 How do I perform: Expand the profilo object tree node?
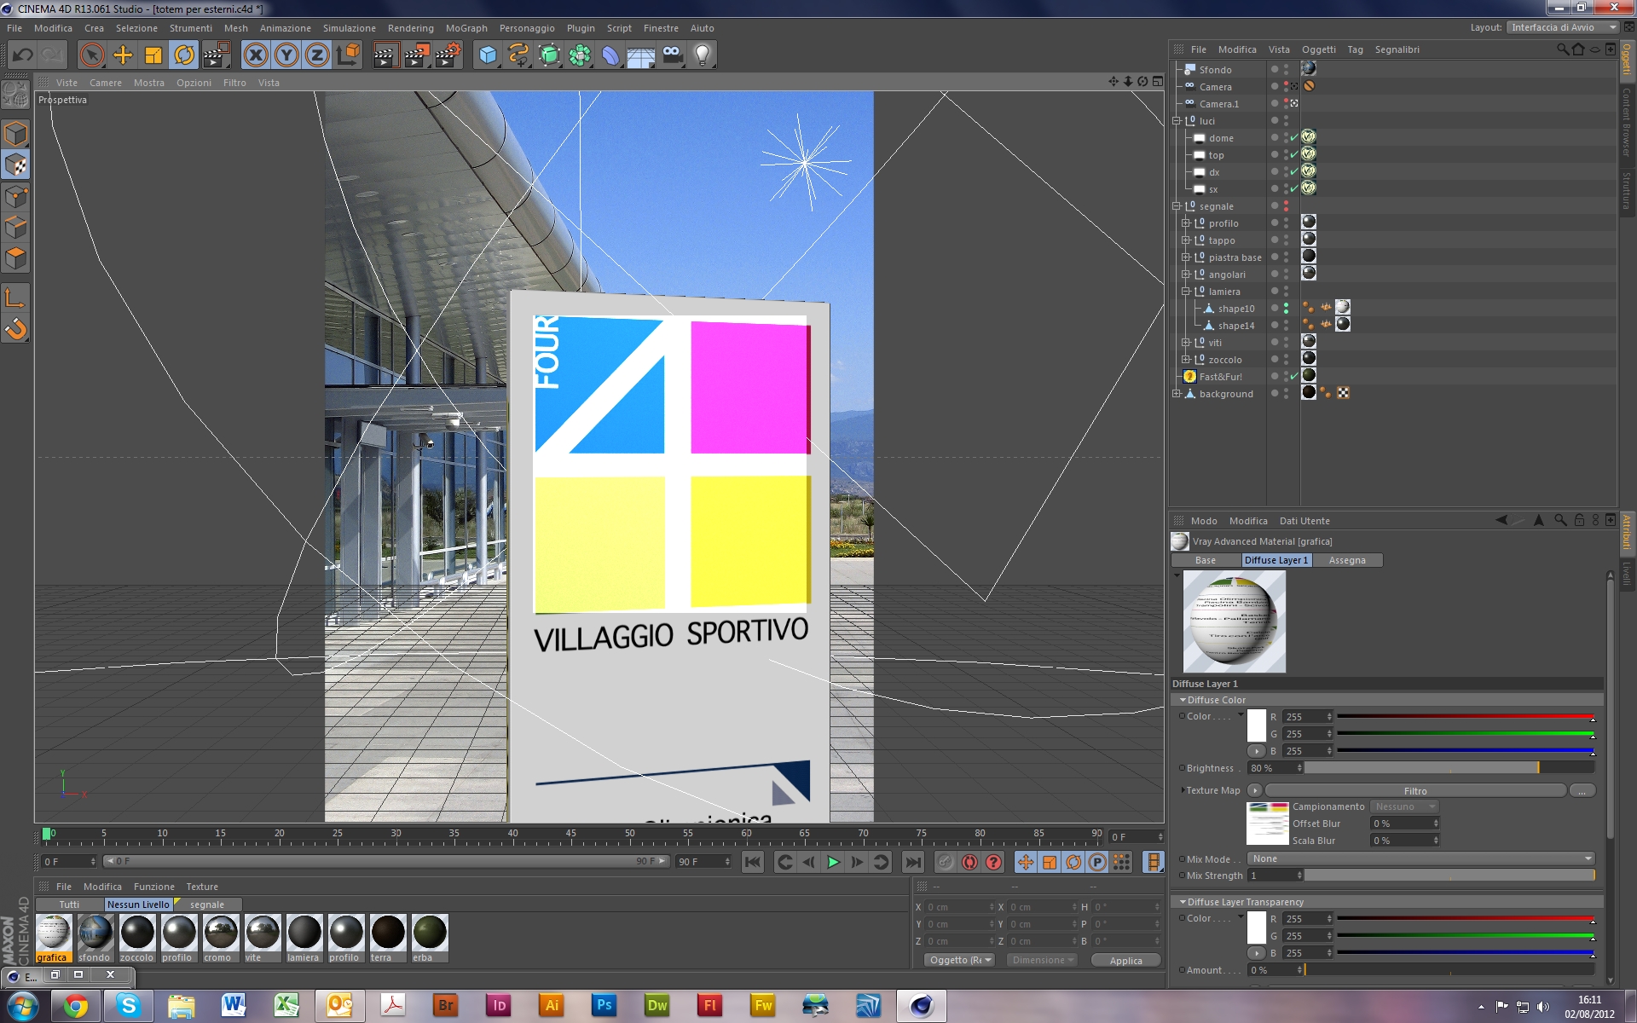point(1185,223)
